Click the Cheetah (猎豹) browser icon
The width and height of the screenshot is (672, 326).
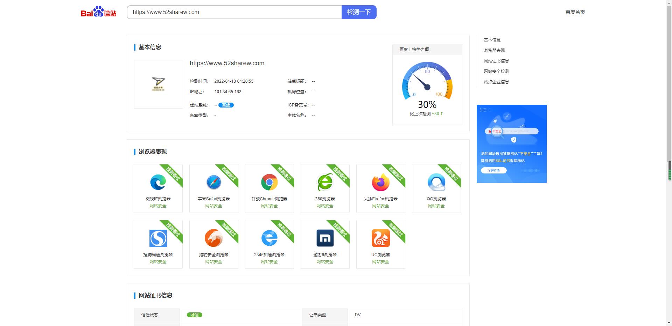click(213, 238)
